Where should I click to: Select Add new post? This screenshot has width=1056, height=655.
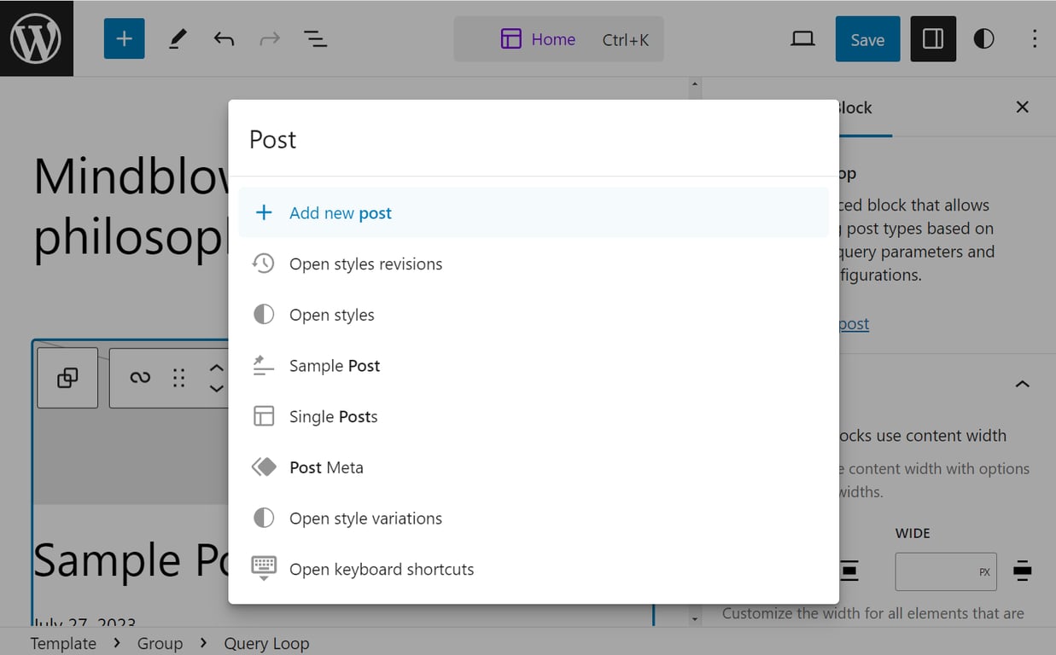(x=339, y=212)
